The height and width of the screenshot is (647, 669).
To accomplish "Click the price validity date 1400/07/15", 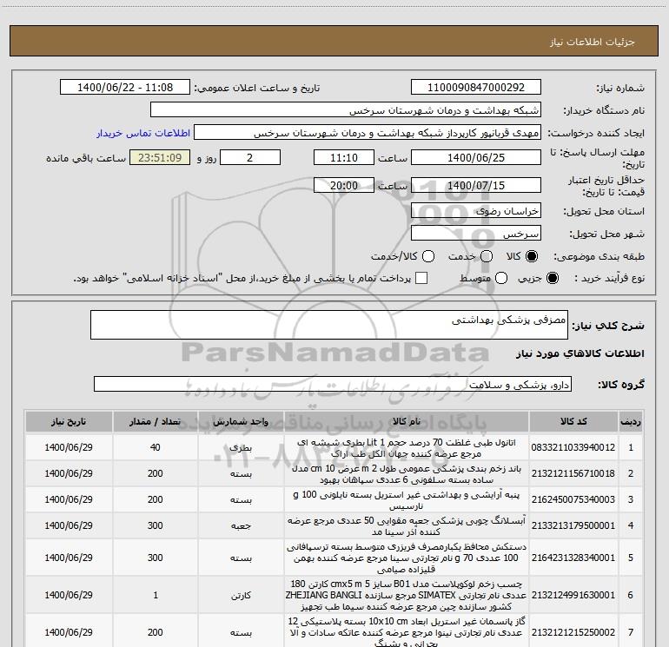I will (476, 185).
